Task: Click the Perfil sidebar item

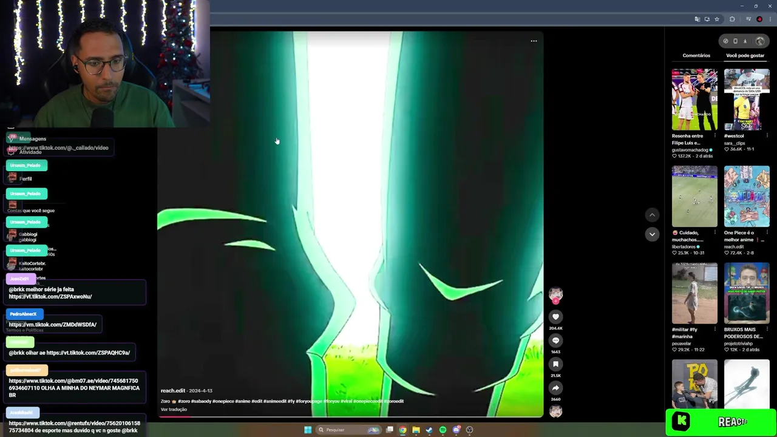Action: (x=25, y=179)
